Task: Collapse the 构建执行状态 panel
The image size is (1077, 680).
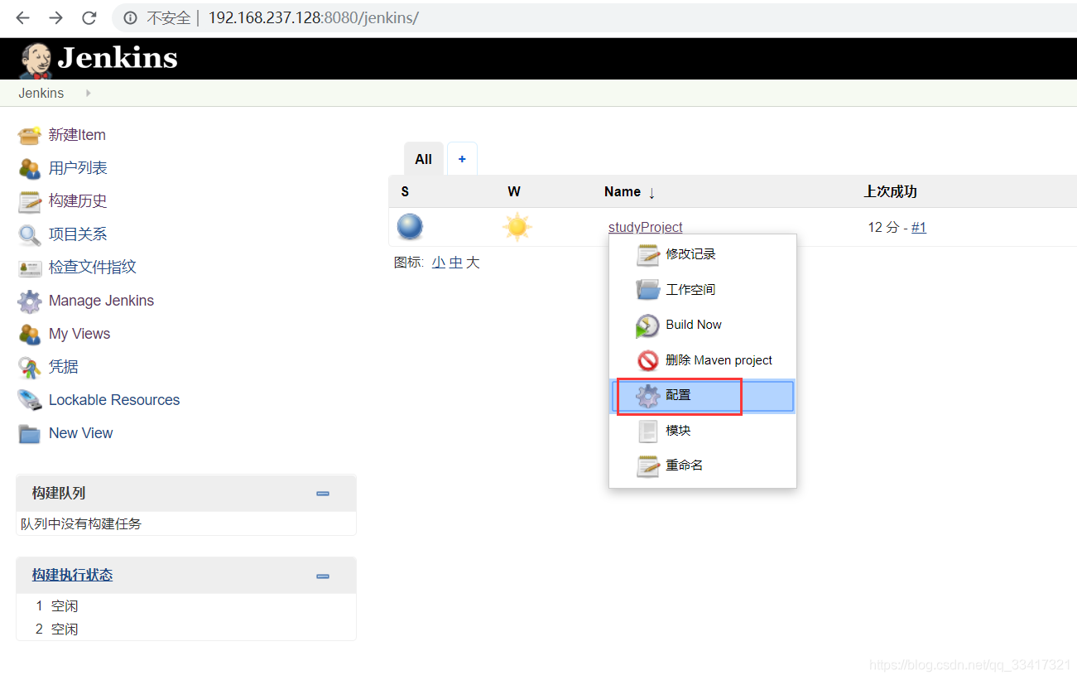Action: (x=323, y=576)
